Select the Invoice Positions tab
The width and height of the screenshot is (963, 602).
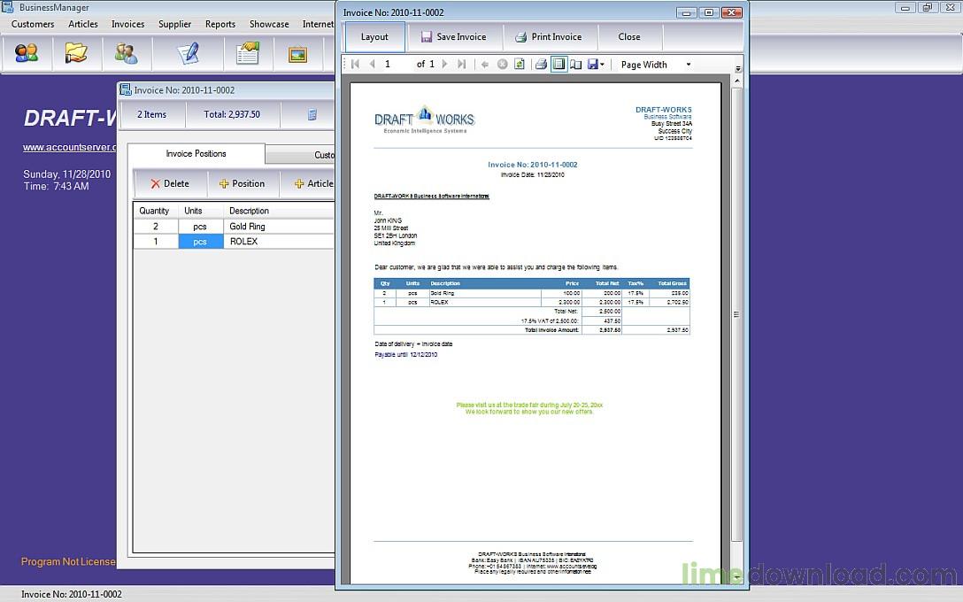point(196,153)
